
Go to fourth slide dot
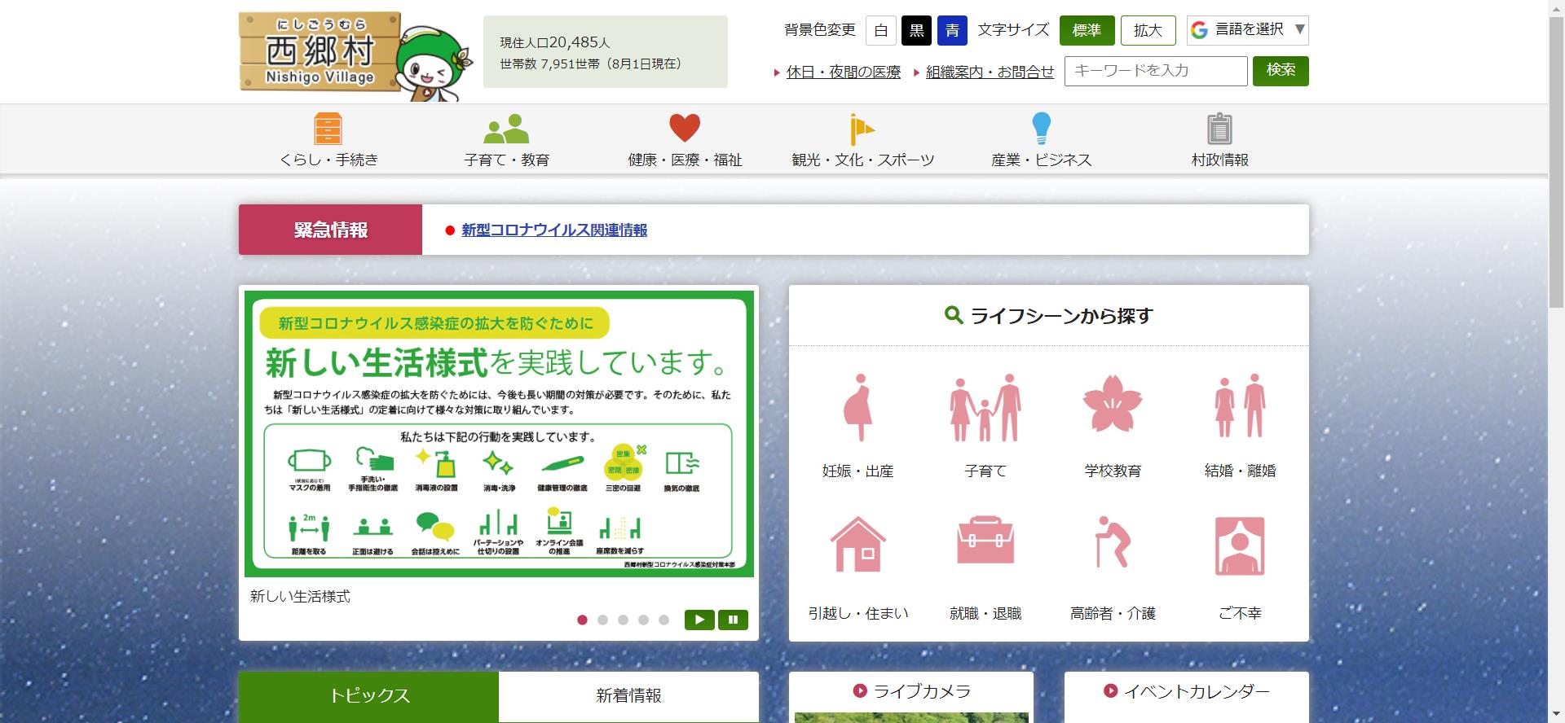[x=643, y=620]
